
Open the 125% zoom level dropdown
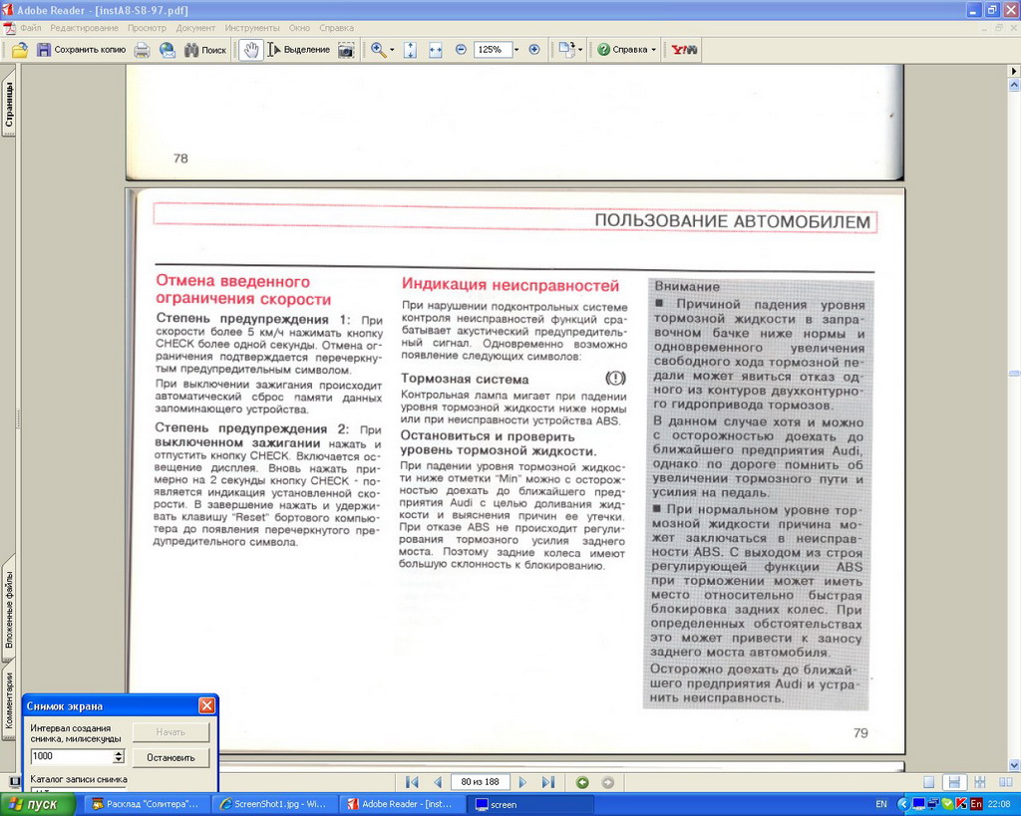click(x=515, y=50)
